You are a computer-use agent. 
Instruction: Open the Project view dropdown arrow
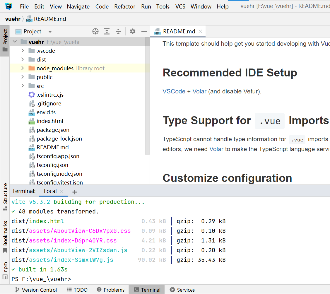click(x=50, y=32)
